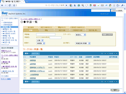Click the page menu icon in toolbar

pos(118,5)
